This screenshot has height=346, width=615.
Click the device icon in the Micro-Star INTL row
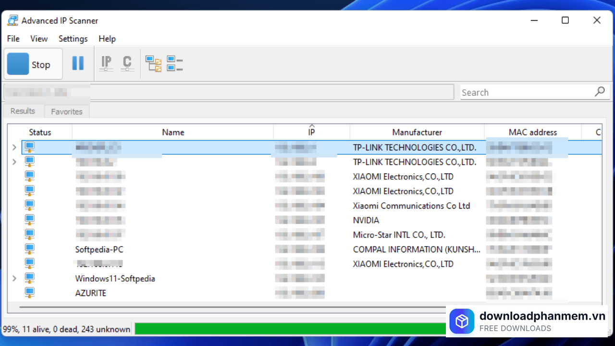30,235
